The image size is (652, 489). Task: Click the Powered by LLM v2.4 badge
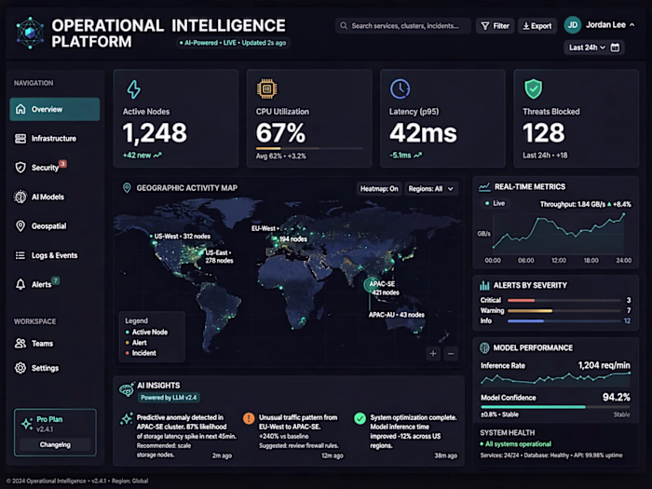click(x=169, y=398)
